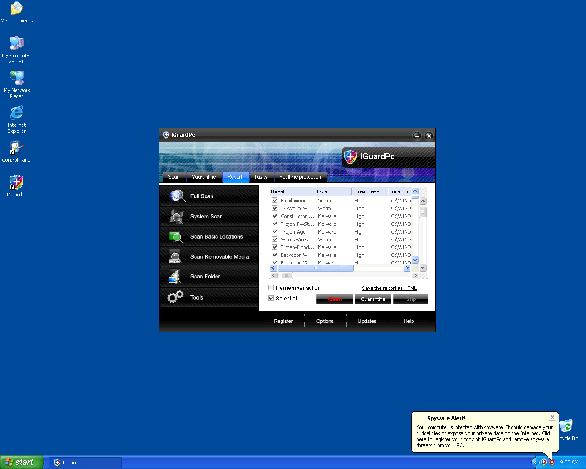Click scroll-up arrow beside Location header
Viewport: 586px width, 469px height.
click(415, 191)
